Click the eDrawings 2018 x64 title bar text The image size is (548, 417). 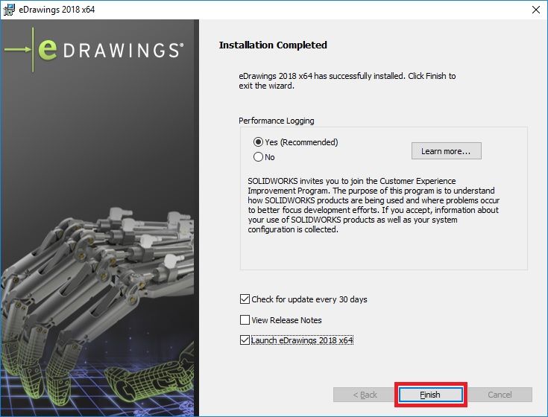(57, 10)
